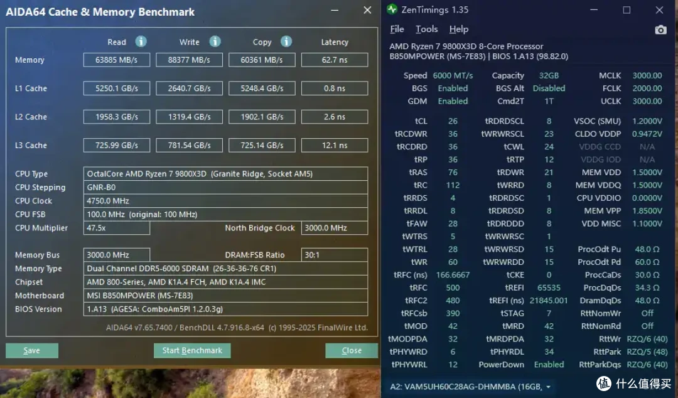Screen dimensions: 678x398
Task: Click the VSOC (SMU) value 1.2000V
Action: click(x=647, y=121)
